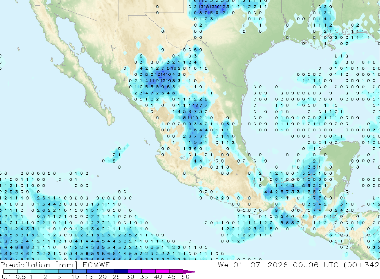Click the '[mm]' unit label

coord(66,265)
